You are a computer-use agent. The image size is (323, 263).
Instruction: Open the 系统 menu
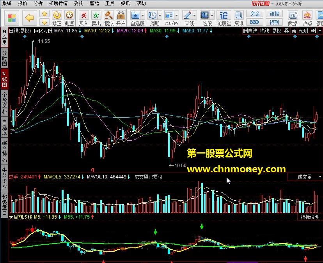7,3
